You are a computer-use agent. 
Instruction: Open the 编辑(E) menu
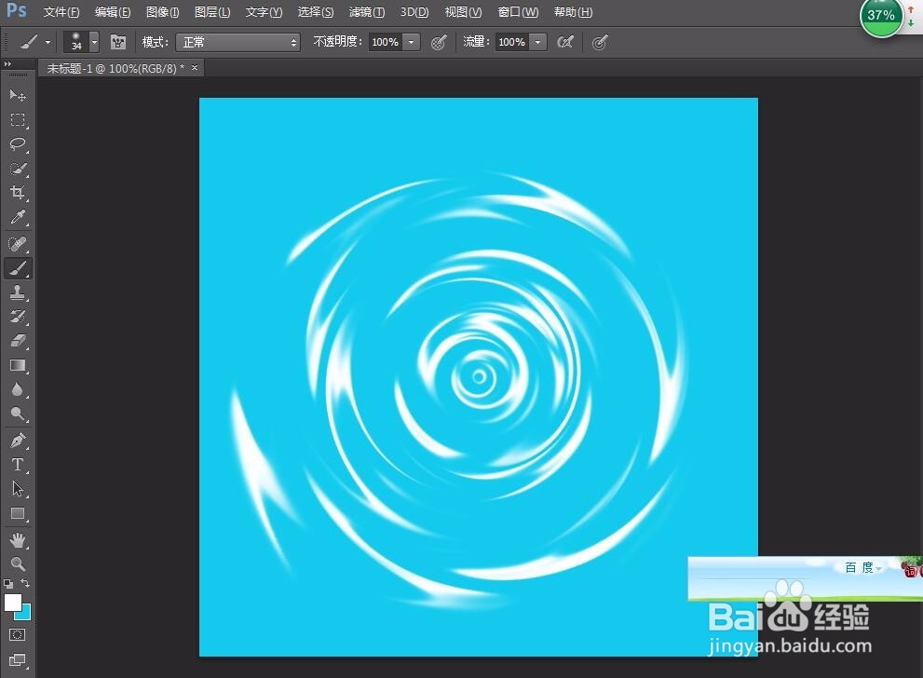113,12
